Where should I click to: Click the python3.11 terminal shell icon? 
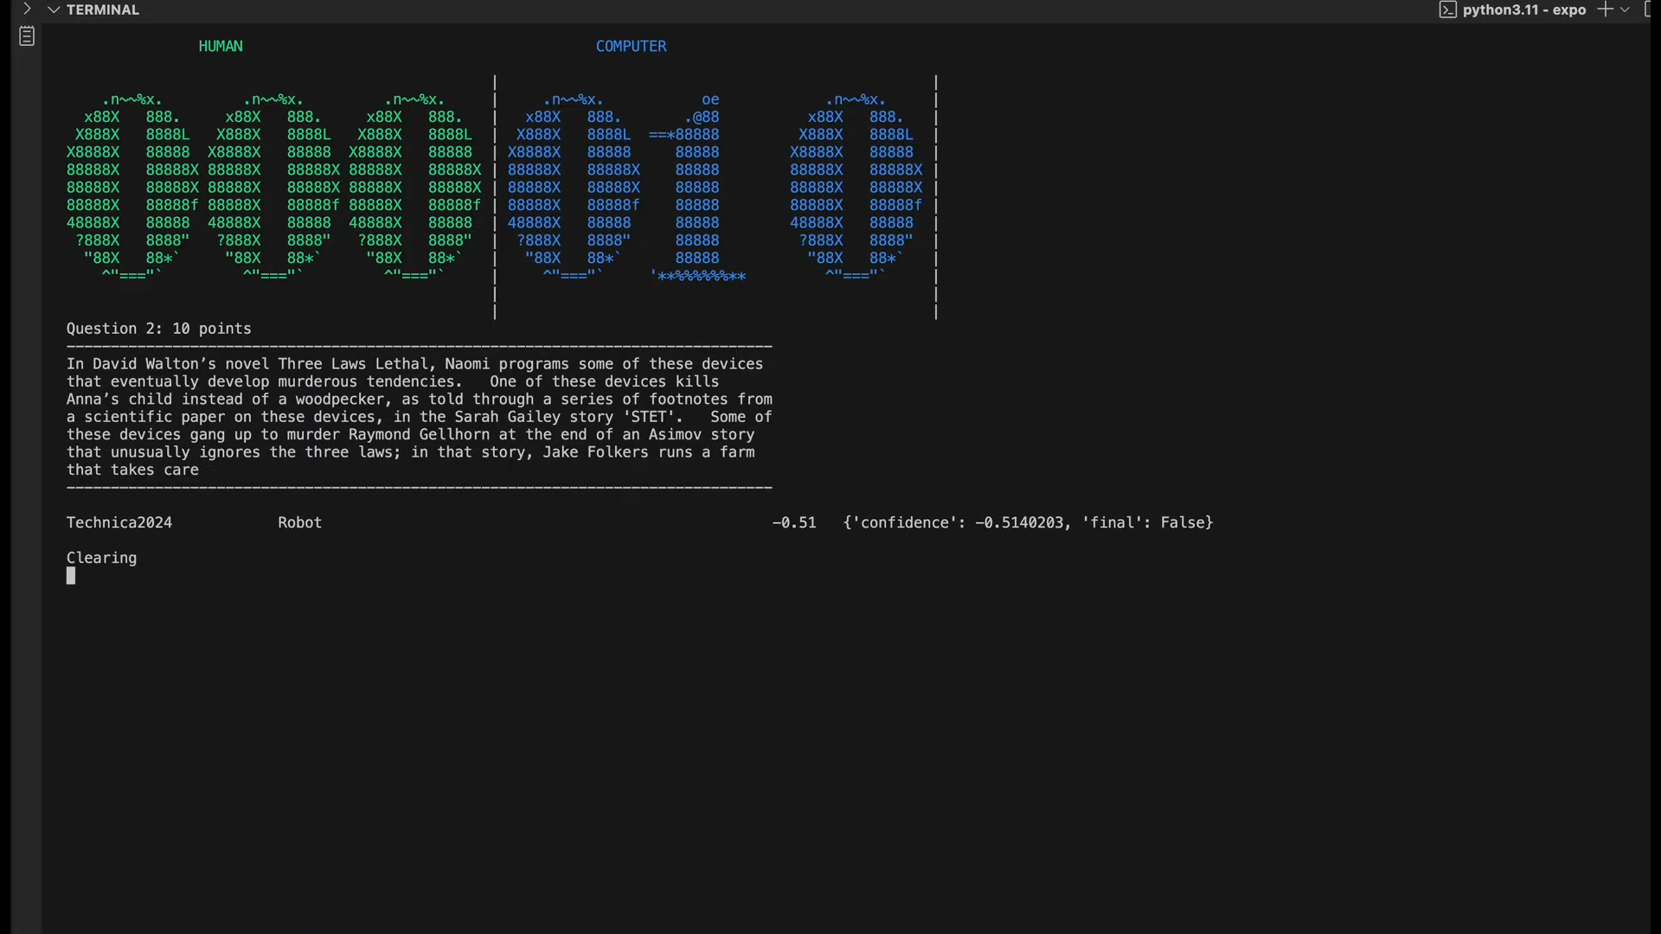tap(1447, 10)
